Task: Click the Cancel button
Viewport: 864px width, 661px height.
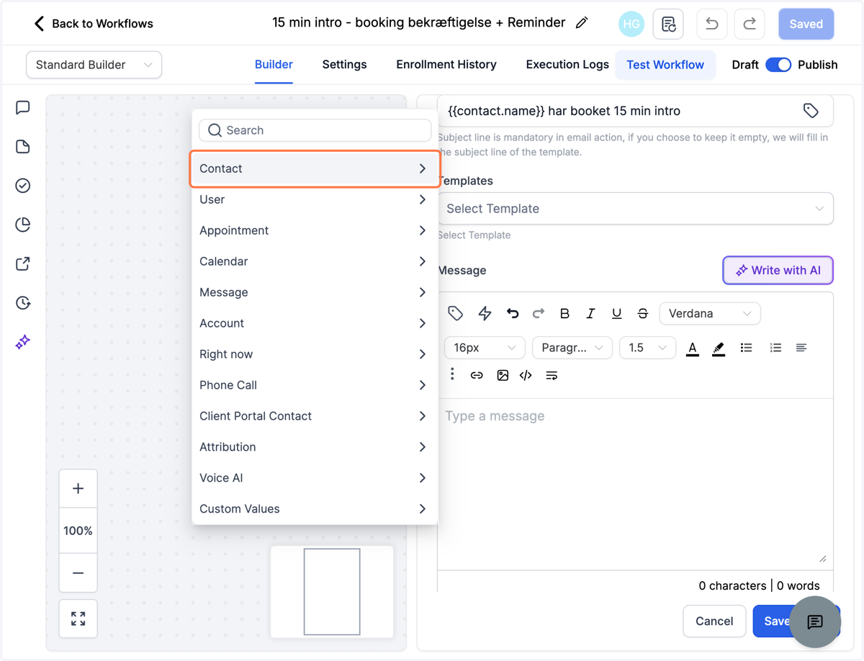Action: (714, 621)
